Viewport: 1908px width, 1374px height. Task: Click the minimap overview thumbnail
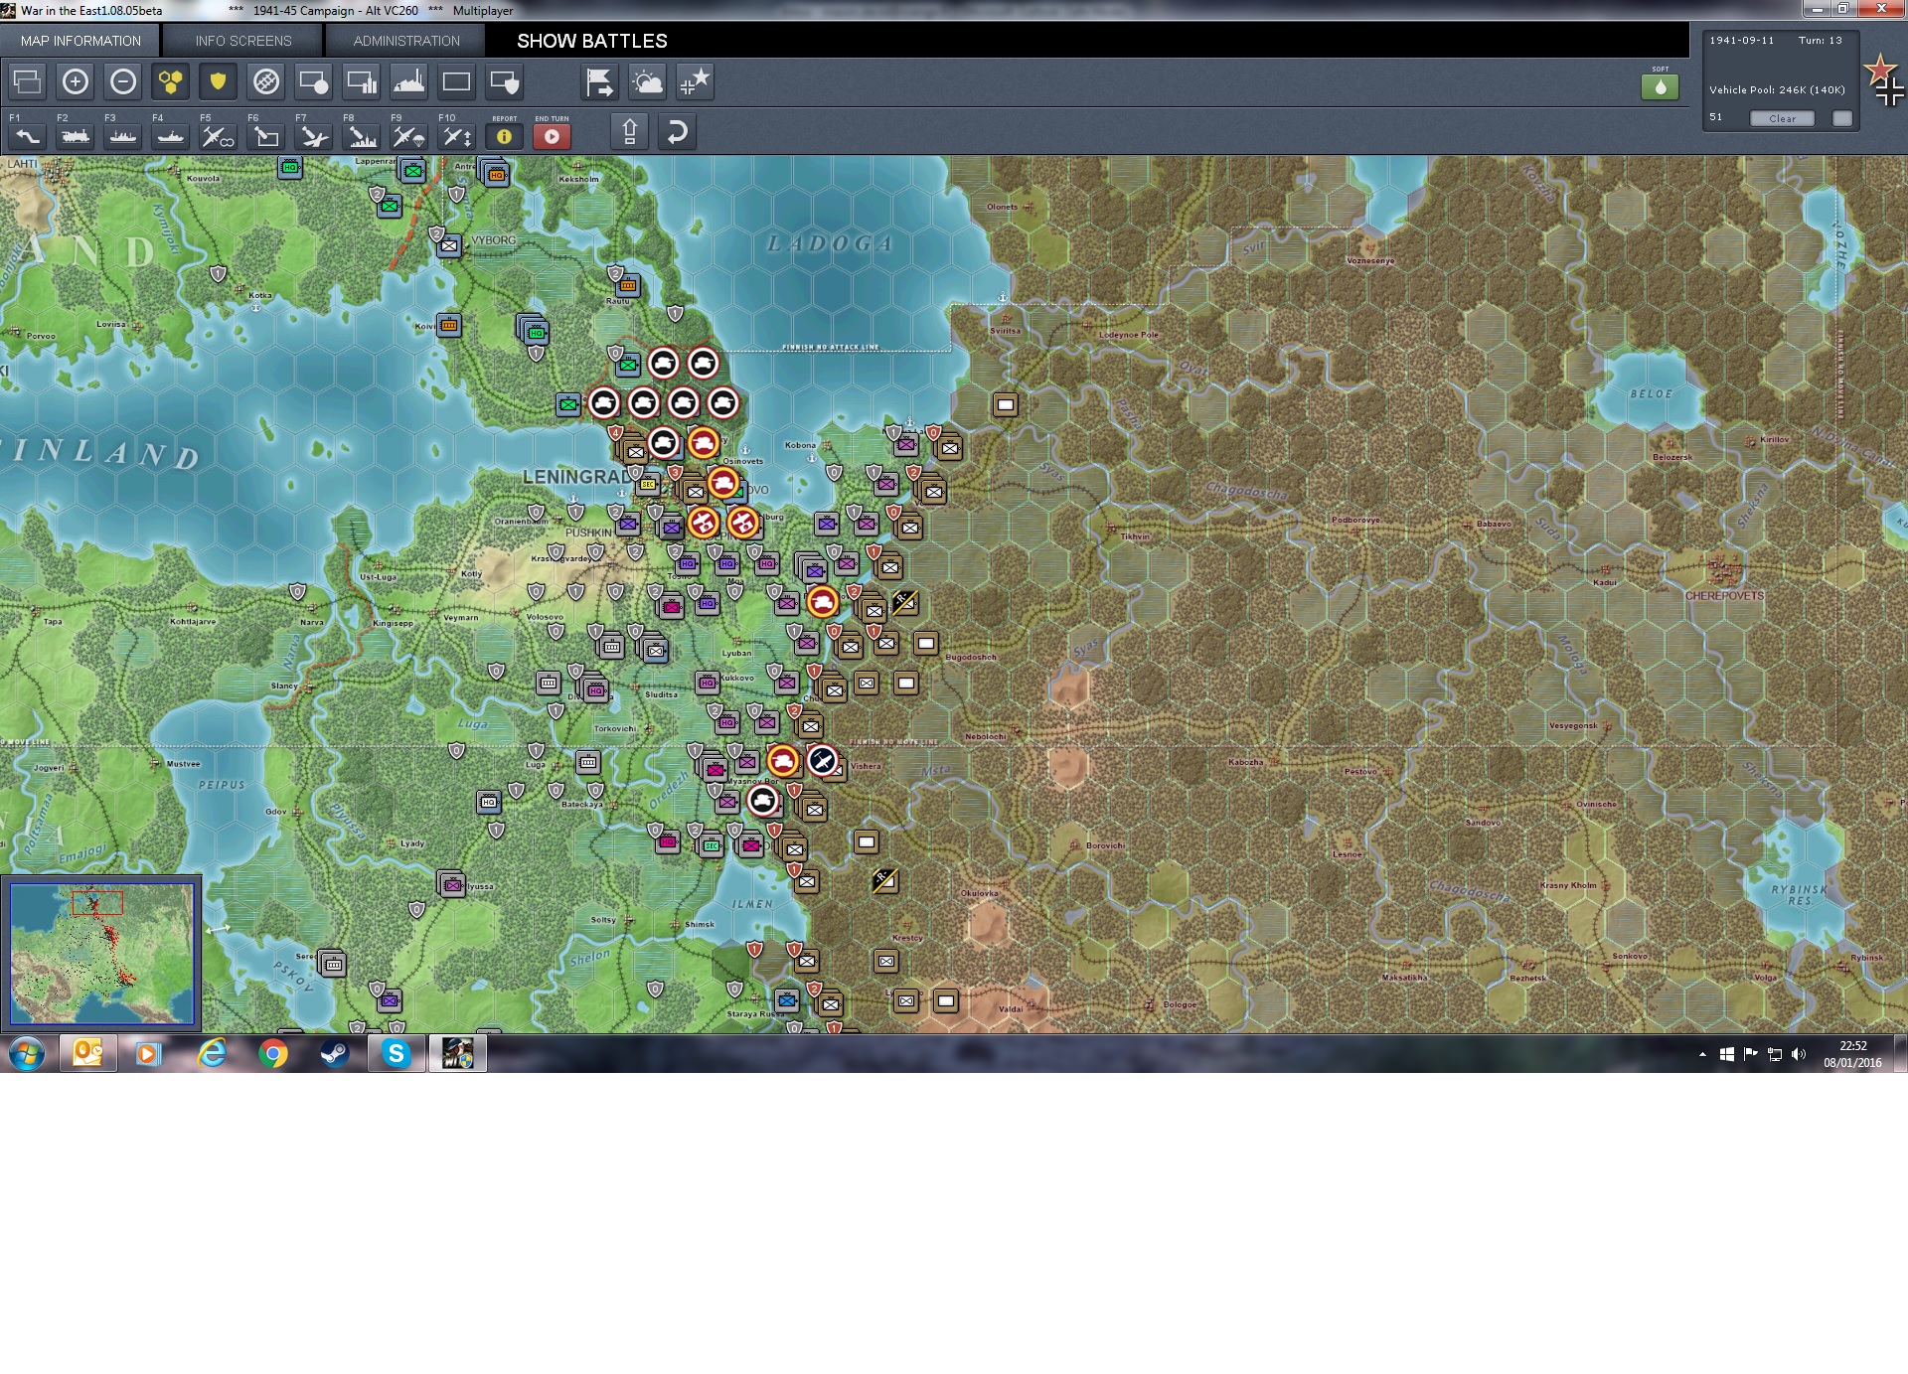point(102,954)
